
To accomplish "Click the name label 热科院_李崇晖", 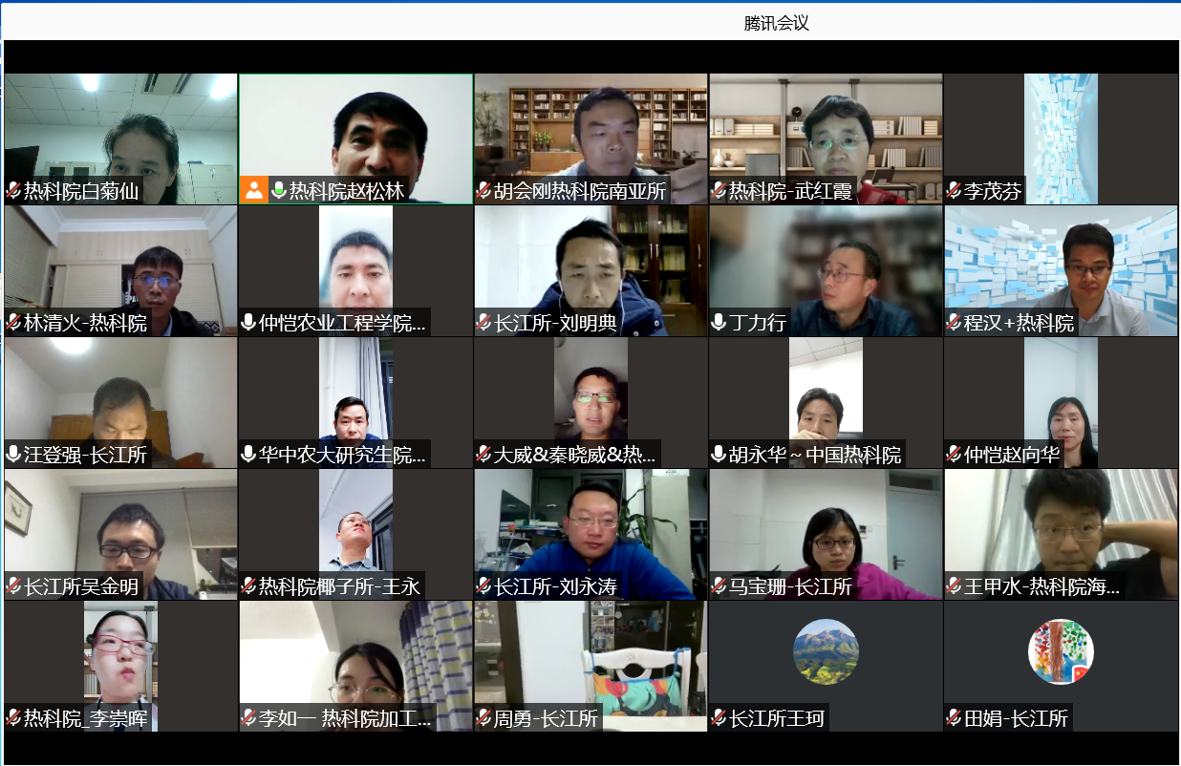I will 86,718.
